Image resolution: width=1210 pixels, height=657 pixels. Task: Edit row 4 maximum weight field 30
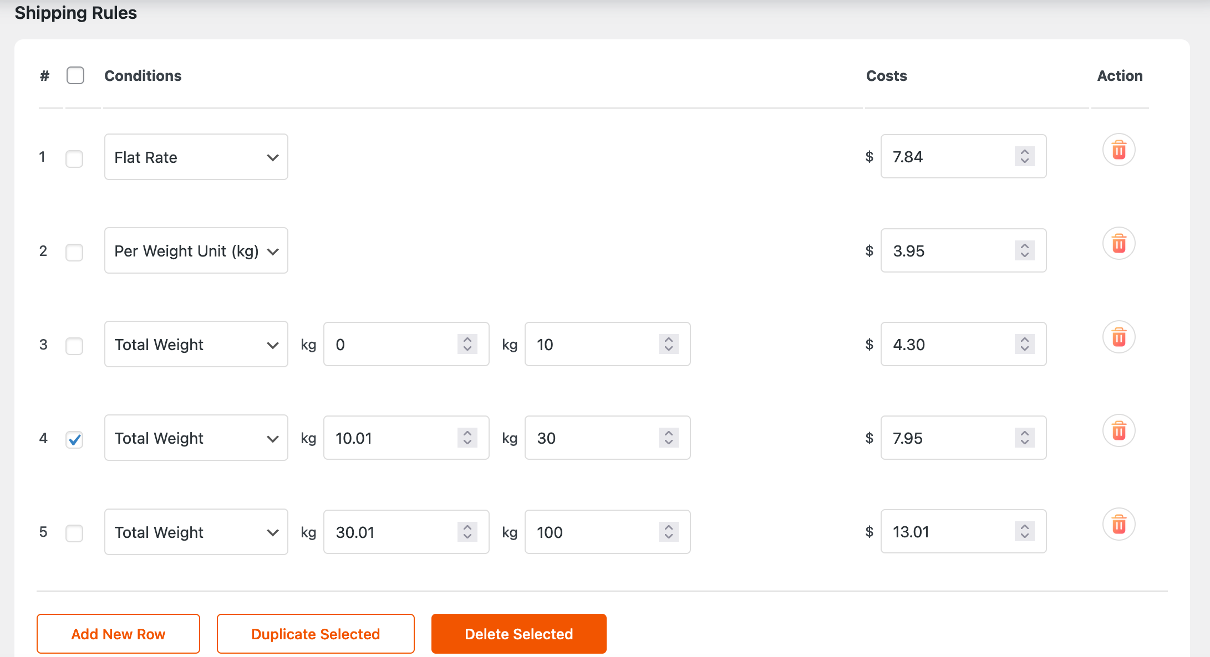tap(608, 438)
